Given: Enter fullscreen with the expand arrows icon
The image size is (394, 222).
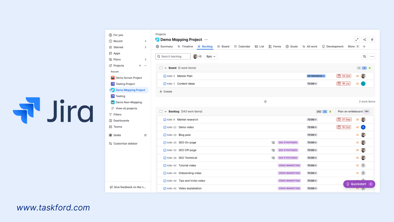Looking at the screenshot, I should tap(357, 40).
